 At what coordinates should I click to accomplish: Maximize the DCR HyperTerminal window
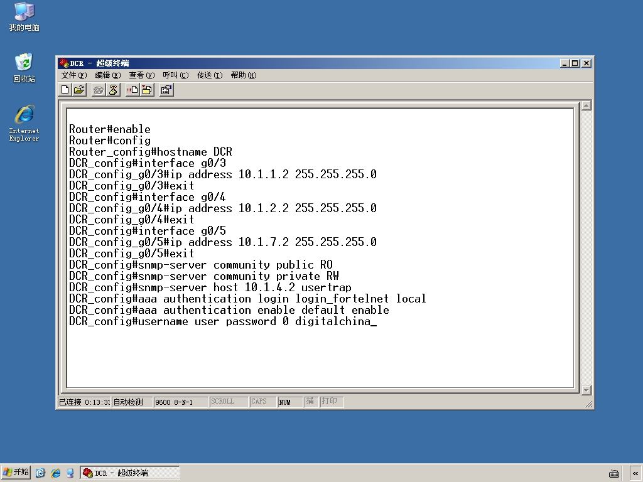pyautogui.click(x=575, y=63)
